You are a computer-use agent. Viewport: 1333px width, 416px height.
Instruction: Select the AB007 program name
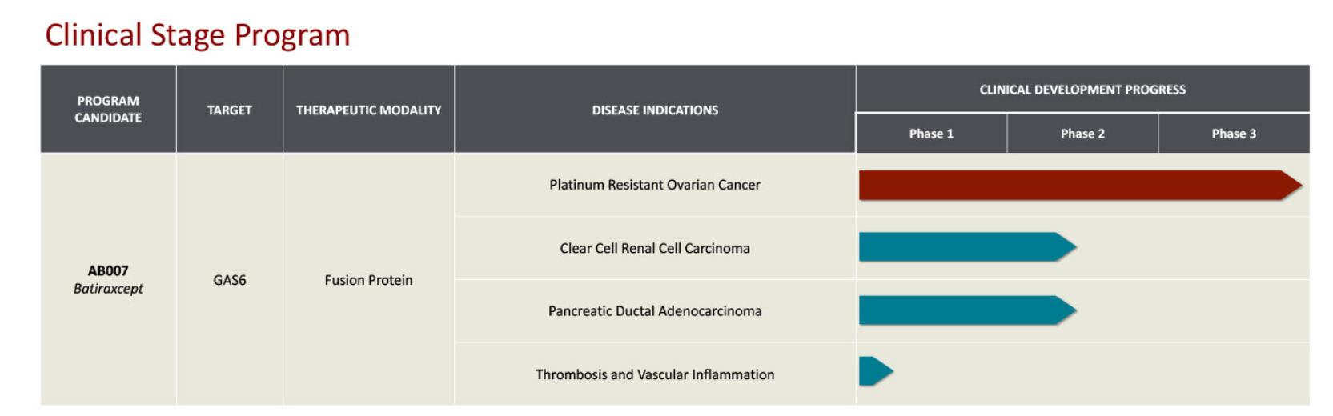tap(108, 271)
